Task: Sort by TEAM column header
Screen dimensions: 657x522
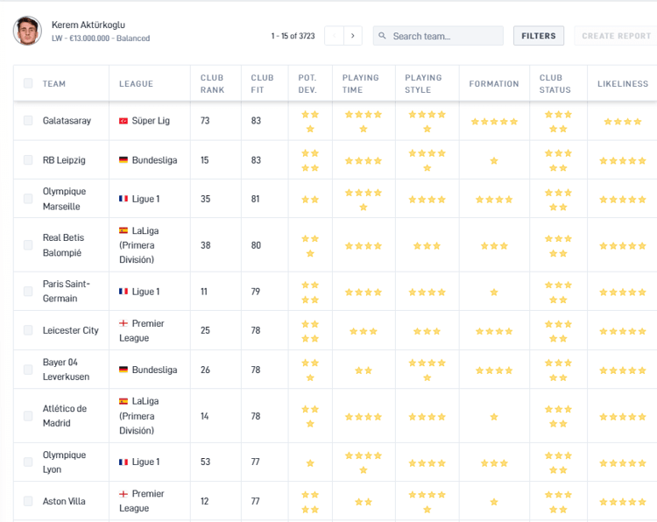Action: click(54, 84)
